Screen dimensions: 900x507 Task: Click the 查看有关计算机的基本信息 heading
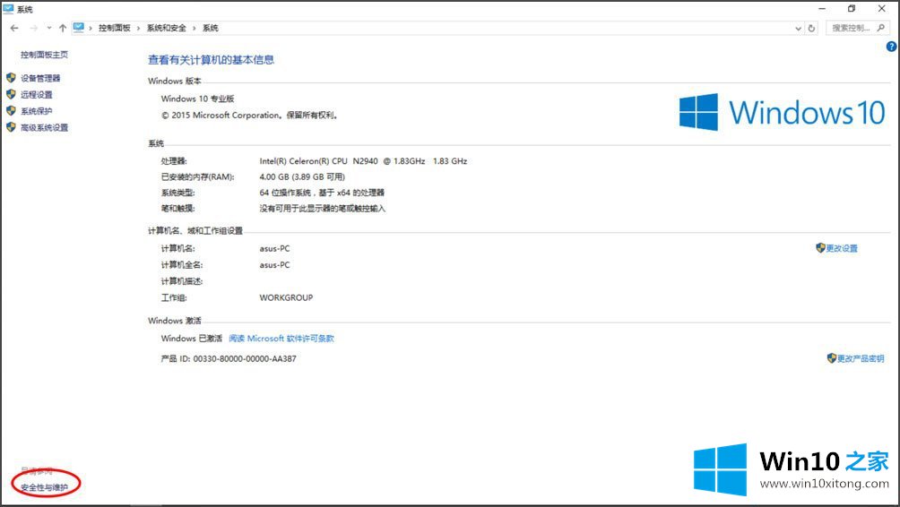coord(211,60)
